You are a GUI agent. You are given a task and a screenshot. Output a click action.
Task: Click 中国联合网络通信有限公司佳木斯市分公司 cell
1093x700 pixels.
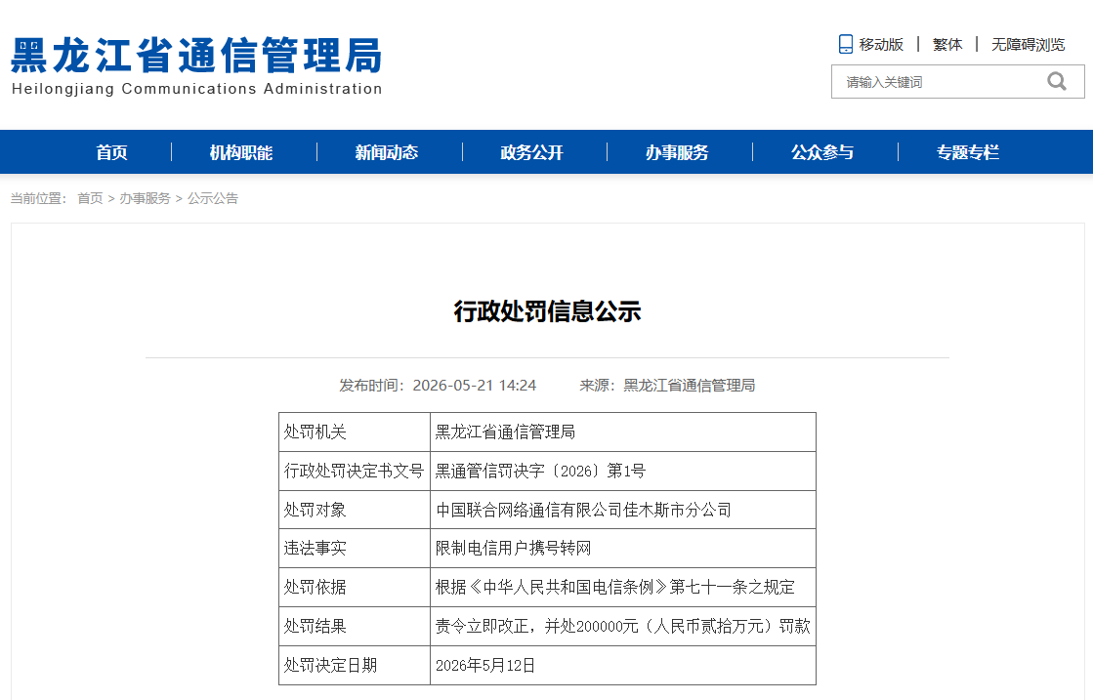click(623, 510)
